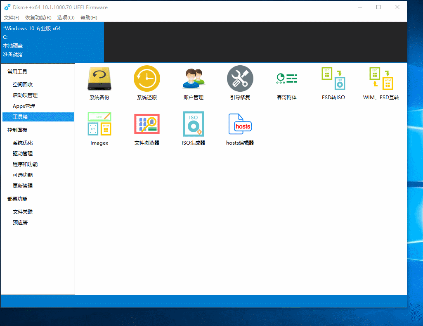This screenshot has height=326, width=423.
Task: Click the 控制面板 group heading
Action: [17, 130]
